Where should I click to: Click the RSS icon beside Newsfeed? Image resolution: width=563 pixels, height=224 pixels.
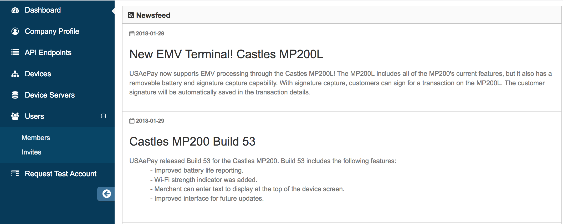click(x=131, y=15)
